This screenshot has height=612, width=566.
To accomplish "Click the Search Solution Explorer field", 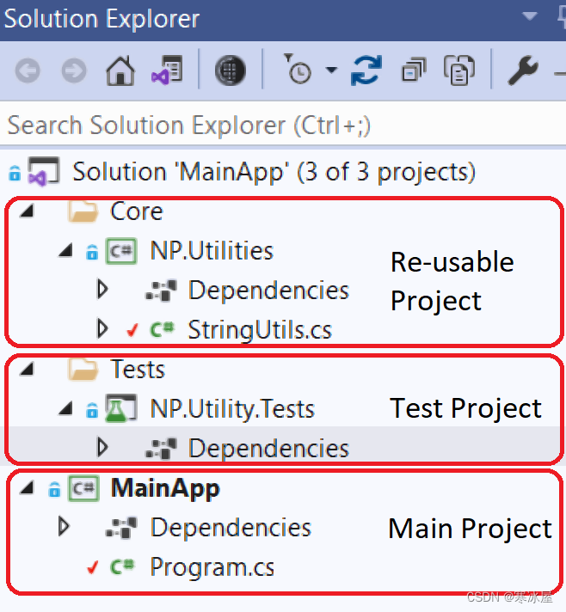I will pos(283,125).
